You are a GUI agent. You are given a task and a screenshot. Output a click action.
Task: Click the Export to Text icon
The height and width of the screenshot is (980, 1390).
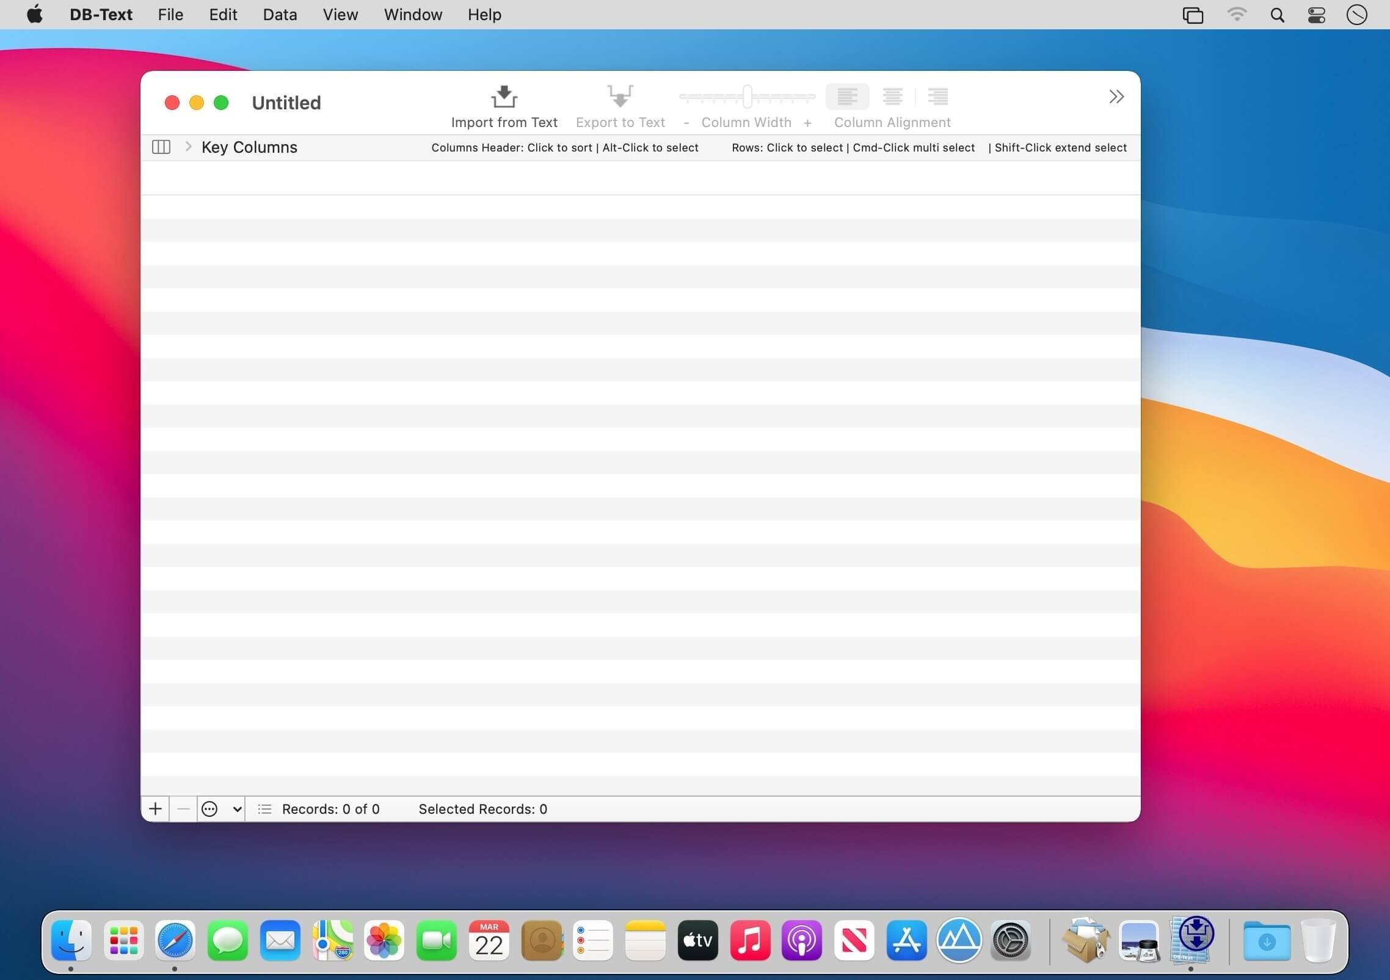coord(620,97)
